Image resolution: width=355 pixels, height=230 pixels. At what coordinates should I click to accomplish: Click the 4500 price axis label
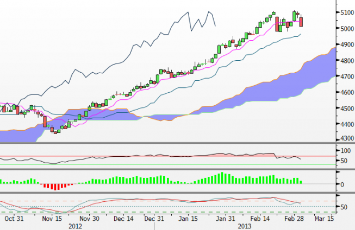tap(347, 108)
